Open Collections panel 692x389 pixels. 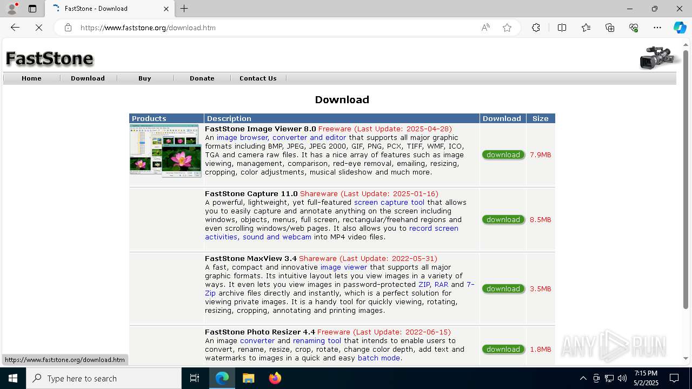pyautogui.click(x=610, y=28)
